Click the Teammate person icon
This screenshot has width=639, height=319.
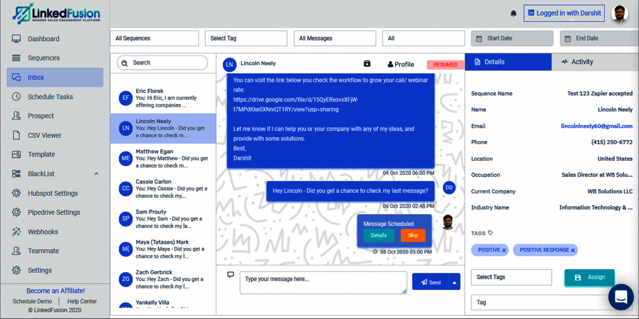(16, 251)
